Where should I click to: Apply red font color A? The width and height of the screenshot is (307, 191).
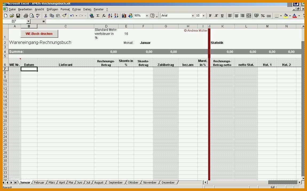point(294,16)
